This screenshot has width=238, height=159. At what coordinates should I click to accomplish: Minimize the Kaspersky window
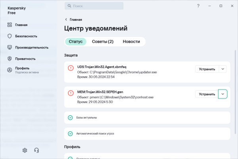[209, 6]
